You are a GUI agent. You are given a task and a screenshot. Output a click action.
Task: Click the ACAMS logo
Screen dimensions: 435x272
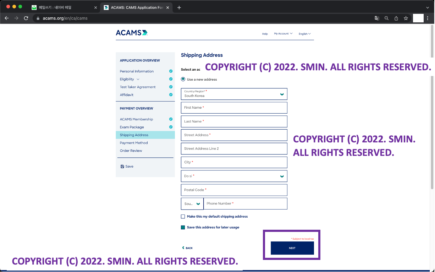(132, 33)
